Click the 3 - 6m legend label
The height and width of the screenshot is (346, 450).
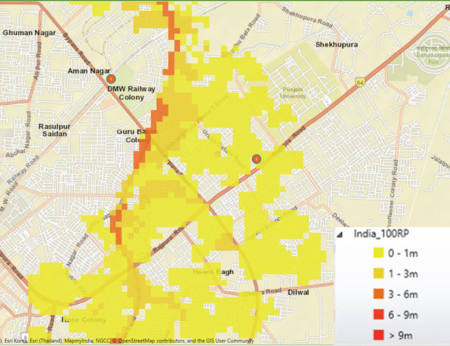click(x=403, y=294)
